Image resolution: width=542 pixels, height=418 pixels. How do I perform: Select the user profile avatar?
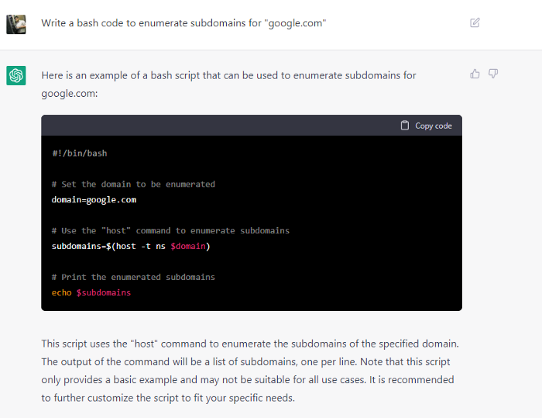tap(16, 23)
